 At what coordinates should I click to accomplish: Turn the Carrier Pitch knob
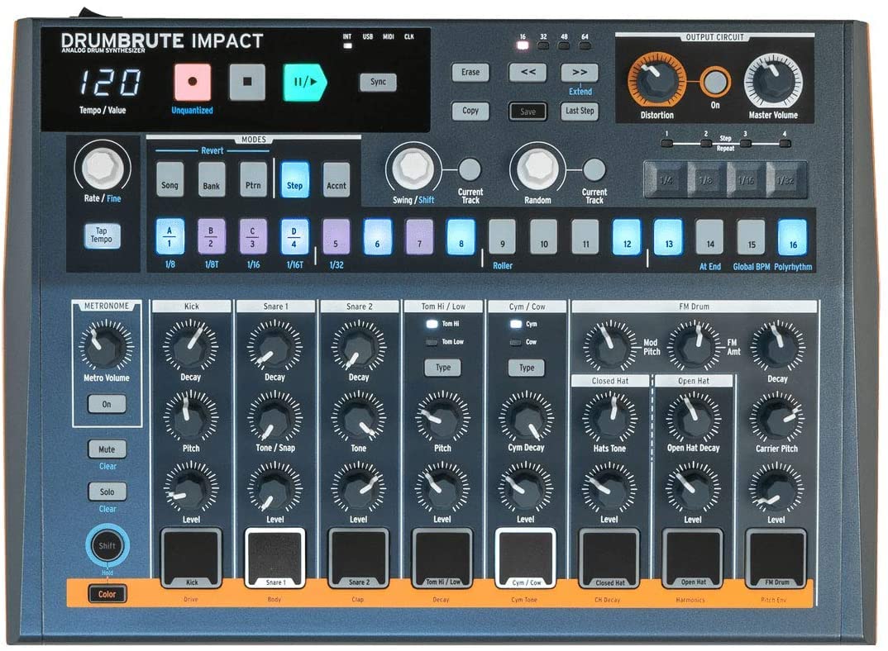click(777, 417)
